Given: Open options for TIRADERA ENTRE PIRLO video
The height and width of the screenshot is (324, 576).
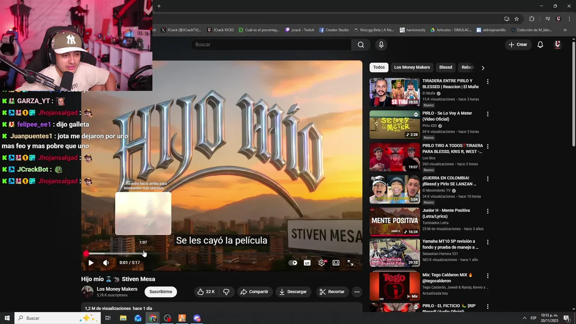Looking at the screenshot, I should click(x=487, y=82).
